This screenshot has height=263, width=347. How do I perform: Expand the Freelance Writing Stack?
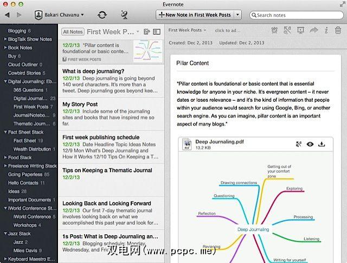5,166
